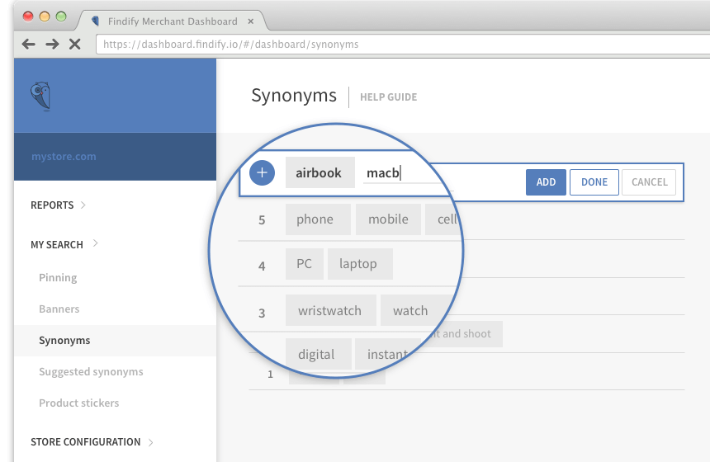Click the browser address bar

pyautogui.click(x=396, y=45)
